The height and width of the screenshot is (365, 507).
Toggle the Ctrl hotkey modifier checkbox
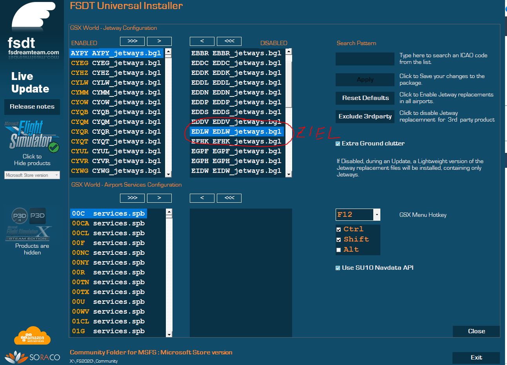coord(338,230)
